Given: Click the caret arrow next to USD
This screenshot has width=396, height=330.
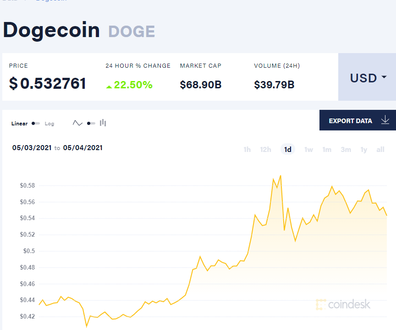Looking at the screenshot, I should (384, 77).
